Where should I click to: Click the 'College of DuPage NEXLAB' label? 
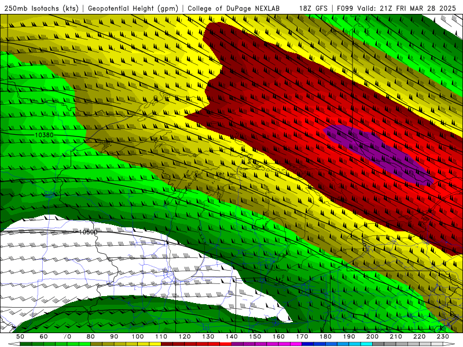(x=234, y=8)
